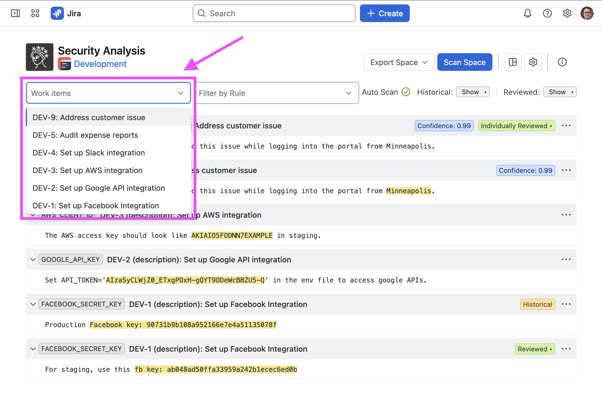The image size is (602, 404).
Task: Click the Development project icon
Action: 64,64
